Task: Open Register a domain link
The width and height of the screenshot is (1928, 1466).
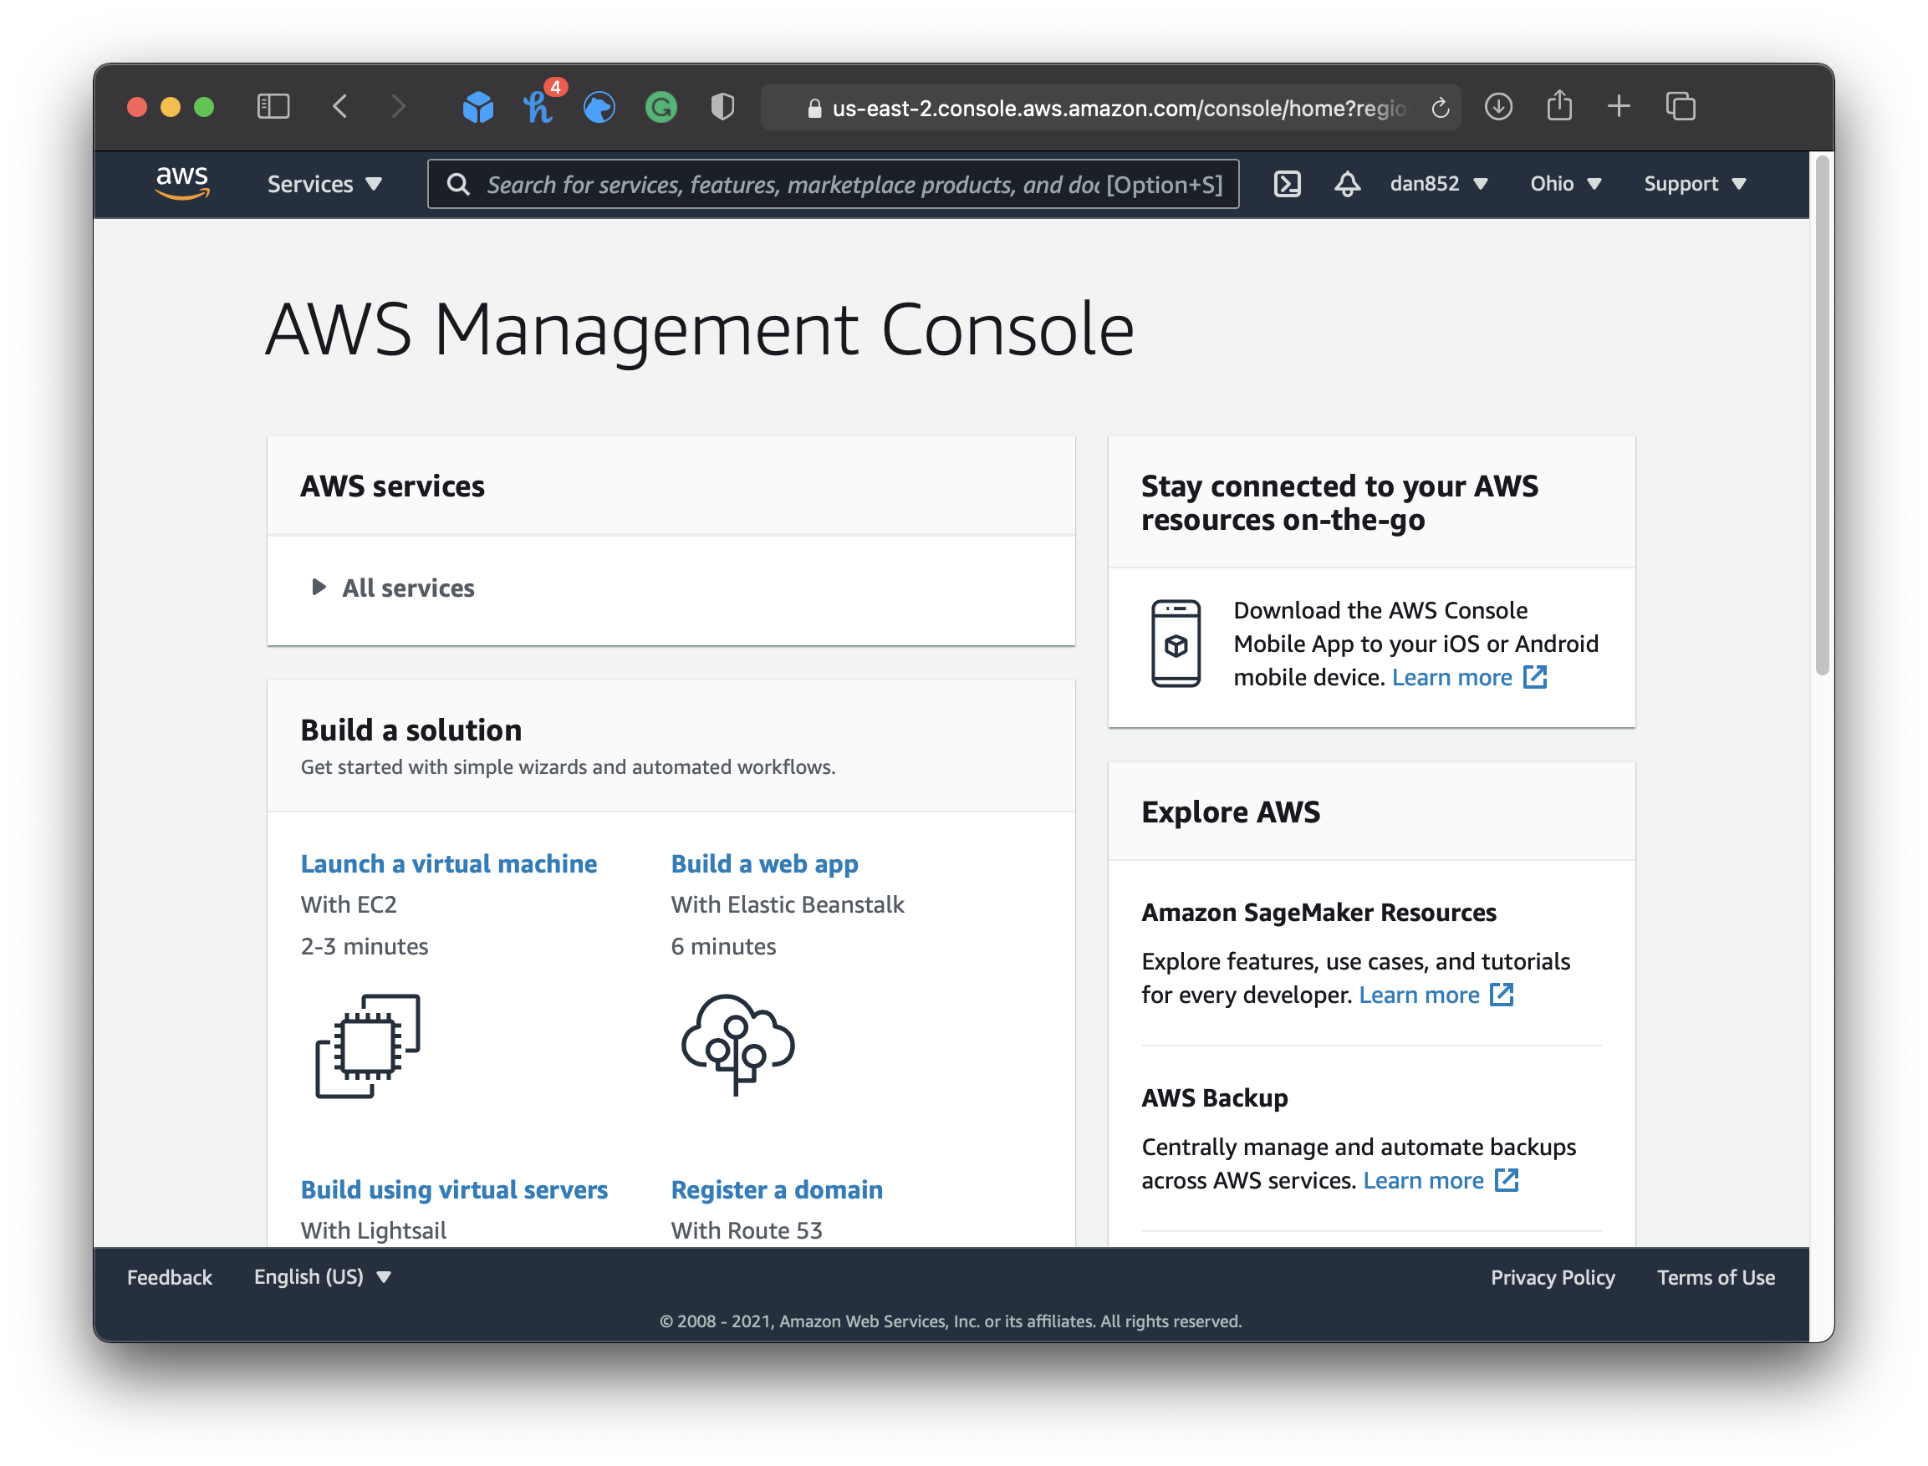Action: tap(777, 1189)
